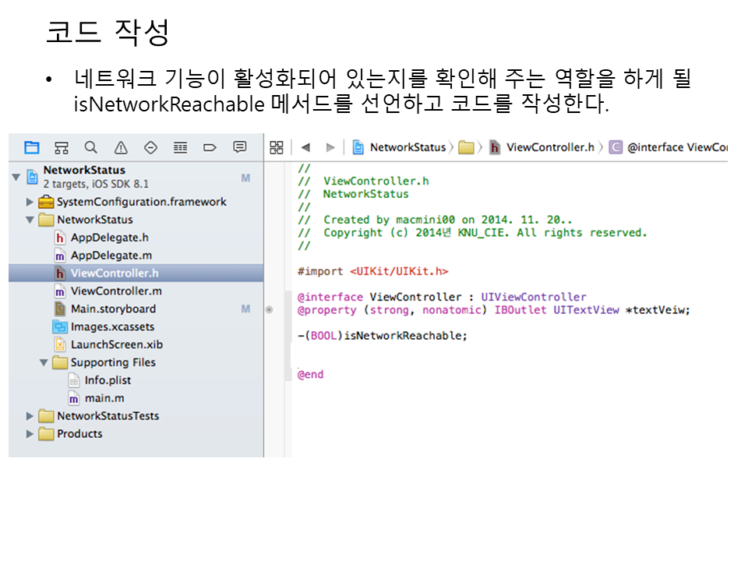Switch to the Symbol navigator icon
748x561 pixels.
point(62,147)
